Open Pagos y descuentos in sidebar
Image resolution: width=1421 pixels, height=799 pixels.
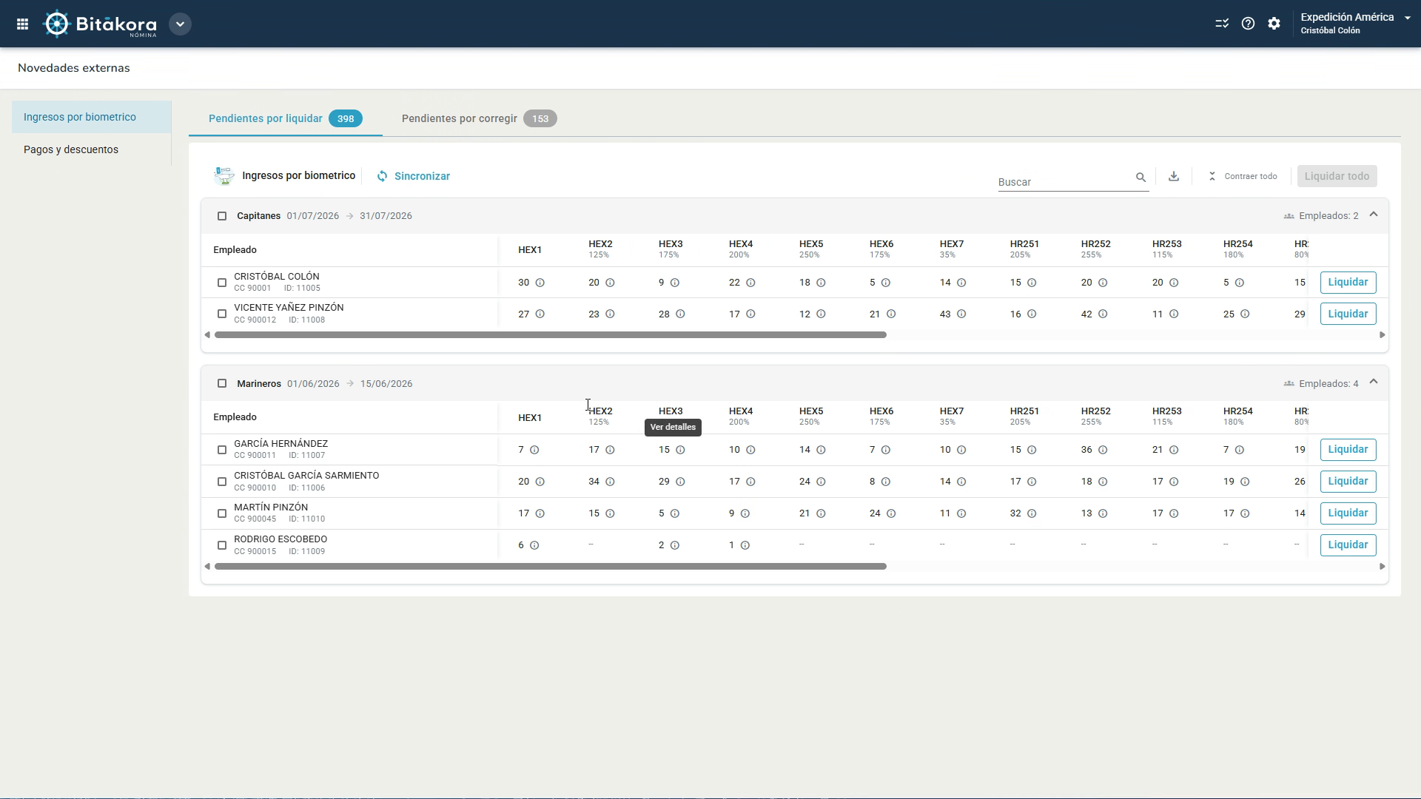coord(71,149)
